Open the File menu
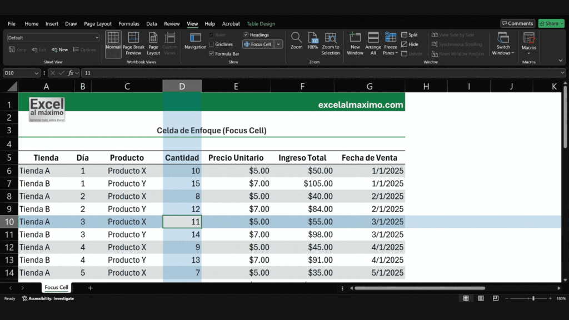 tap(12, 23)
